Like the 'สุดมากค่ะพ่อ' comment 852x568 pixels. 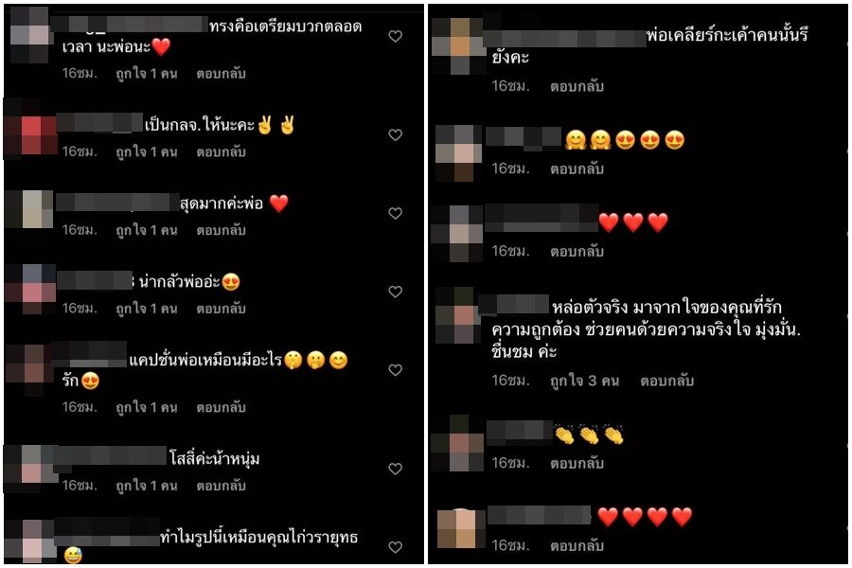pyautogui.click(x=395, y=213)
